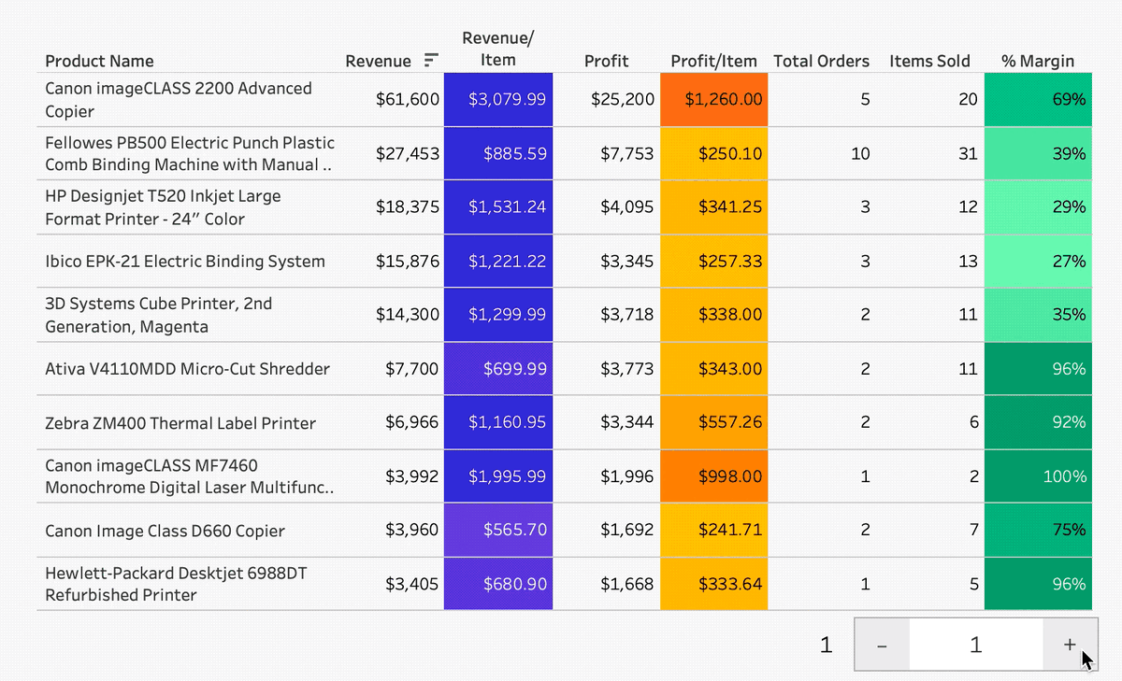The height and width of the screenshot is (681, 1122).
Task: Click the 69% margin cell
Action: click(1038, 99)
